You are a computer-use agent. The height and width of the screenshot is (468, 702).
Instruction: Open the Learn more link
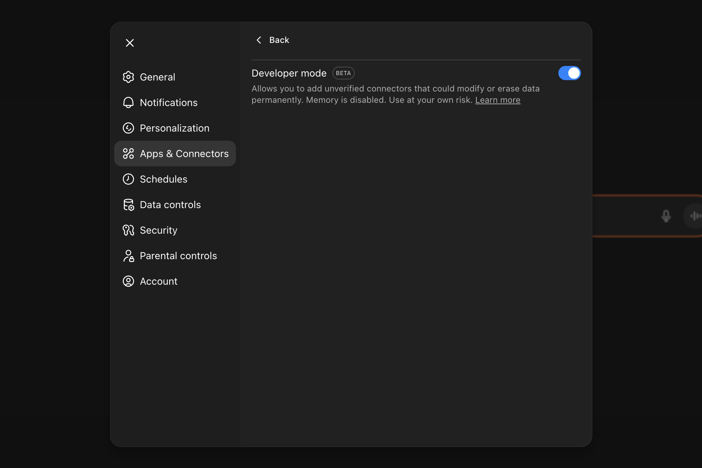point(497,100)
